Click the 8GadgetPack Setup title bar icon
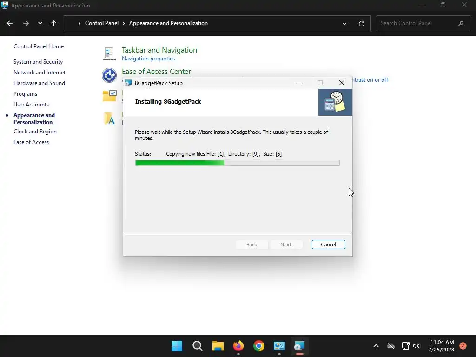The image size is (476, 357). (128, 83)
